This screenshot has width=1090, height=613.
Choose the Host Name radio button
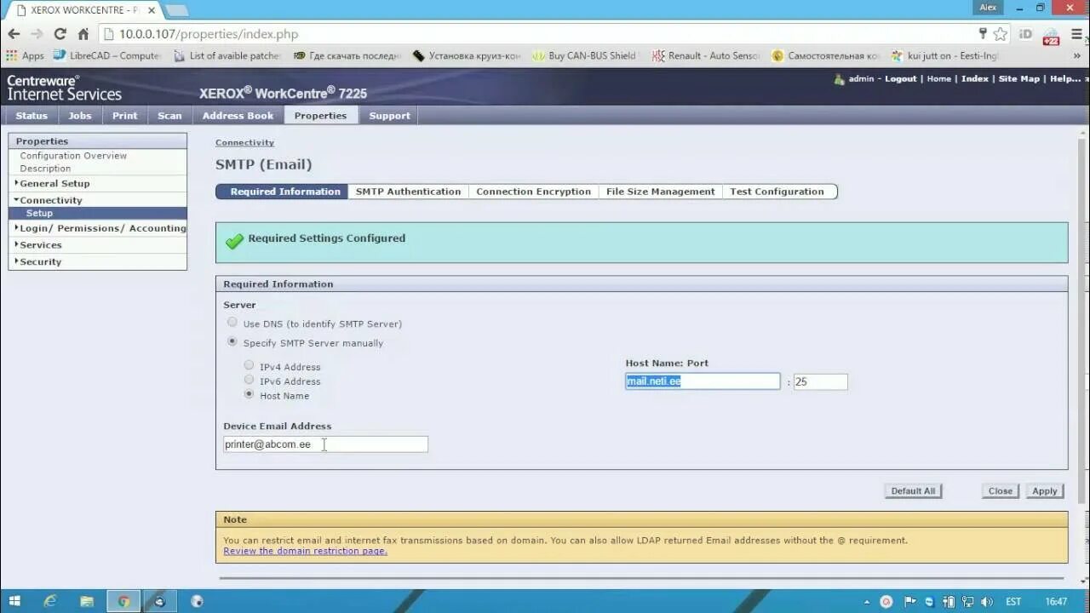click(249, 395)
